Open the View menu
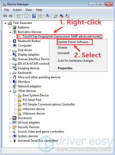The image size is (115, 155). click(29, 10)
